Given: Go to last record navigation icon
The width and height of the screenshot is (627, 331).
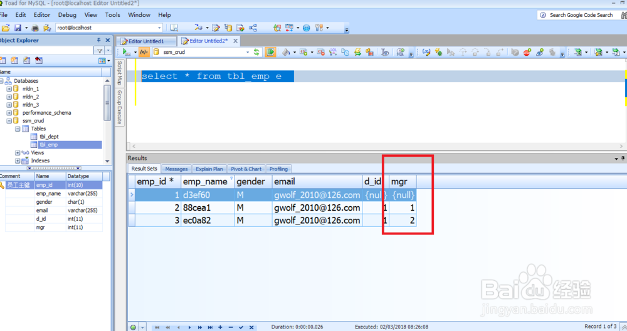Looking at the screenshot, I should [210, 327].
